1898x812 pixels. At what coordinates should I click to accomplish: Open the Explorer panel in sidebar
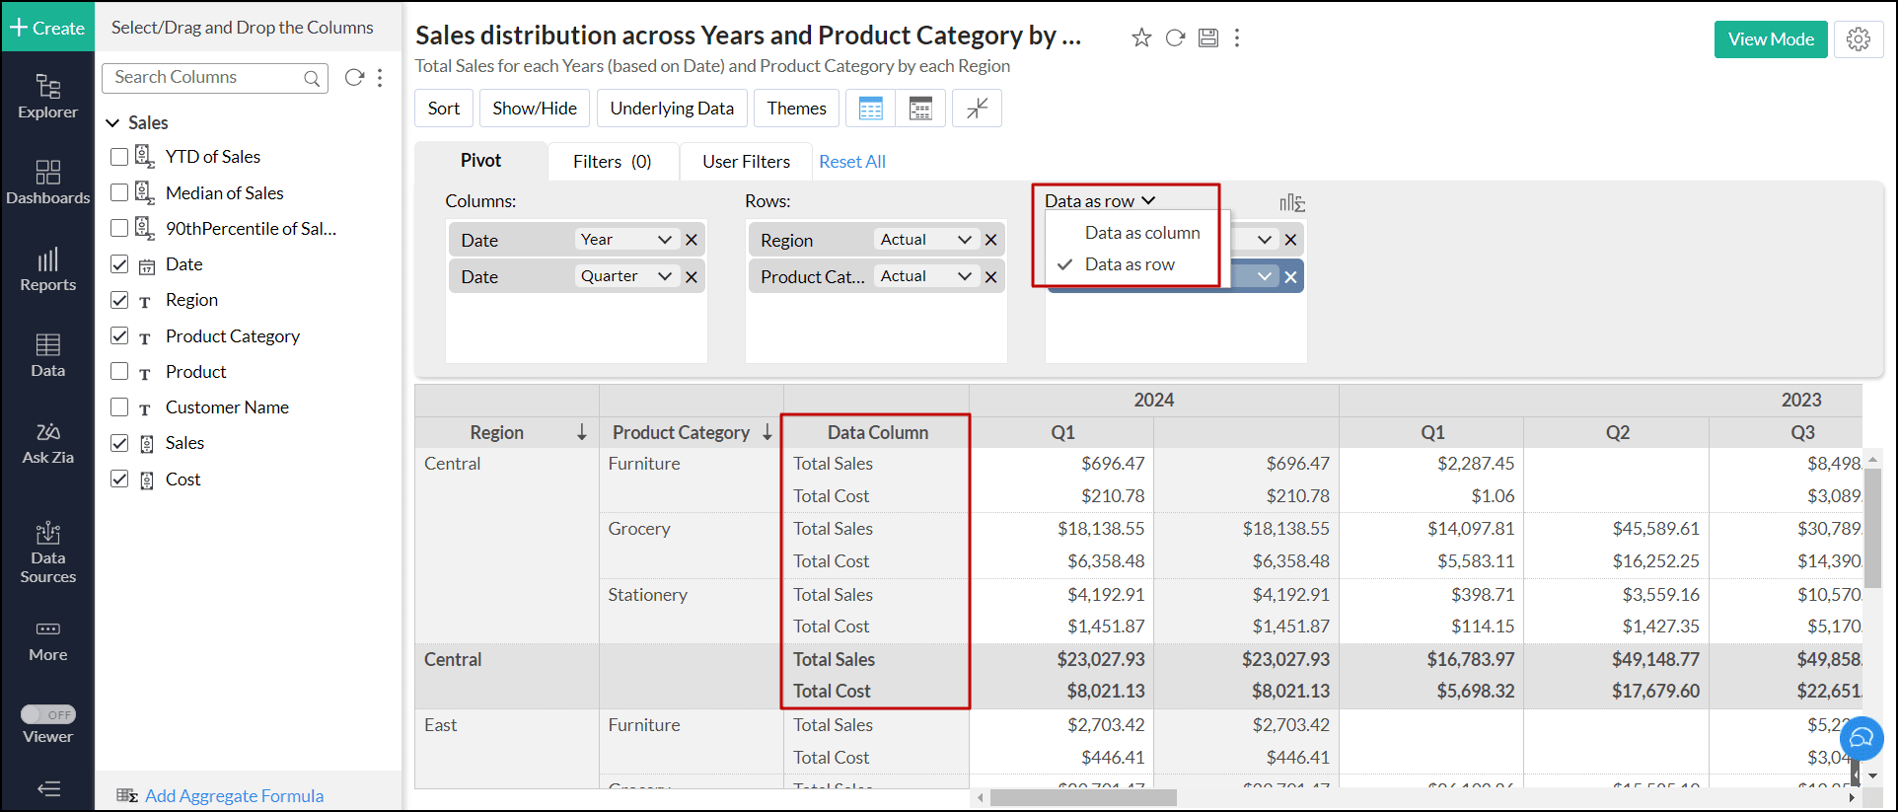point(47,97)
